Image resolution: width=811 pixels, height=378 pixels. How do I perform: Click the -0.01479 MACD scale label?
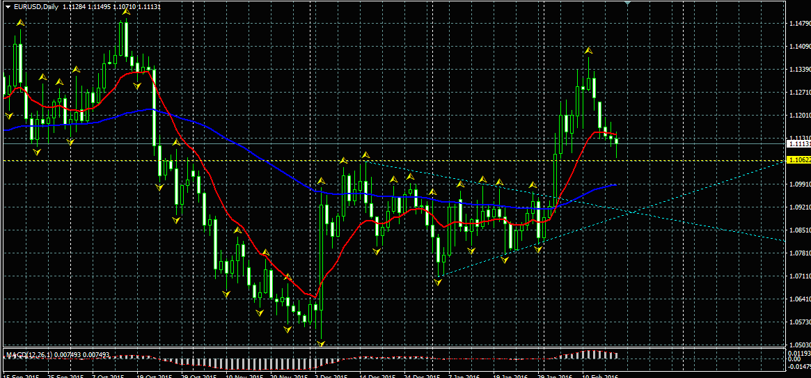coord(799,366)
